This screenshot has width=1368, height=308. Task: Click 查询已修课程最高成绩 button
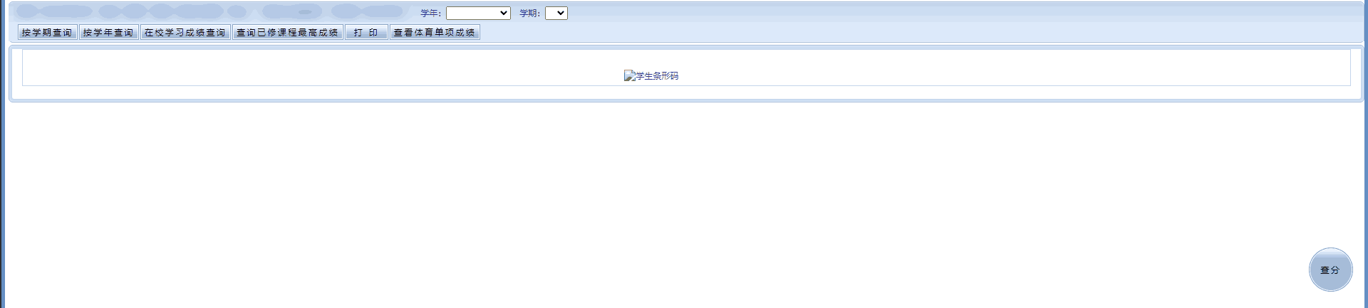tap(288, 32)
